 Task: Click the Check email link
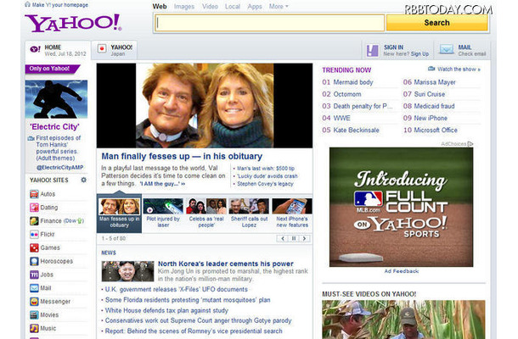472,53
